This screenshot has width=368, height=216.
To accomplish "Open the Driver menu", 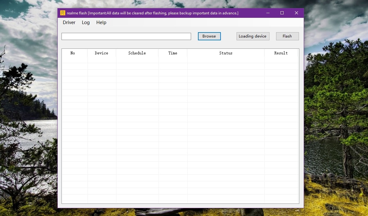I will [69, 23].
